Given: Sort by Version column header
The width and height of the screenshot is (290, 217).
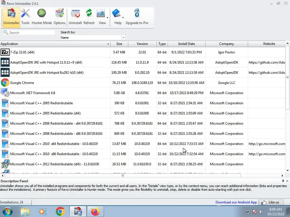Looking at the screenshot, I should click(142, 44).
